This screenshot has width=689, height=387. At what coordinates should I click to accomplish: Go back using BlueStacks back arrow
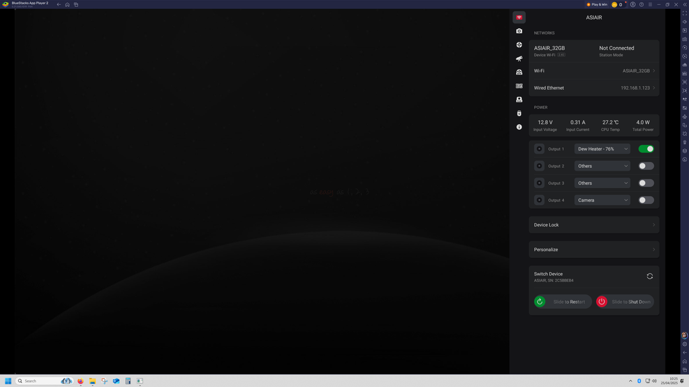pyautogui.click(x=59, y=5)
